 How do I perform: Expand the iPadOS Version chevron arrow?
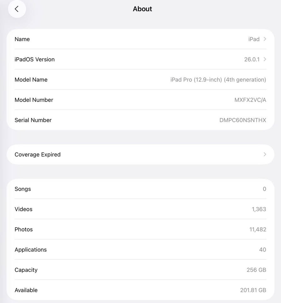pos(265,59)
